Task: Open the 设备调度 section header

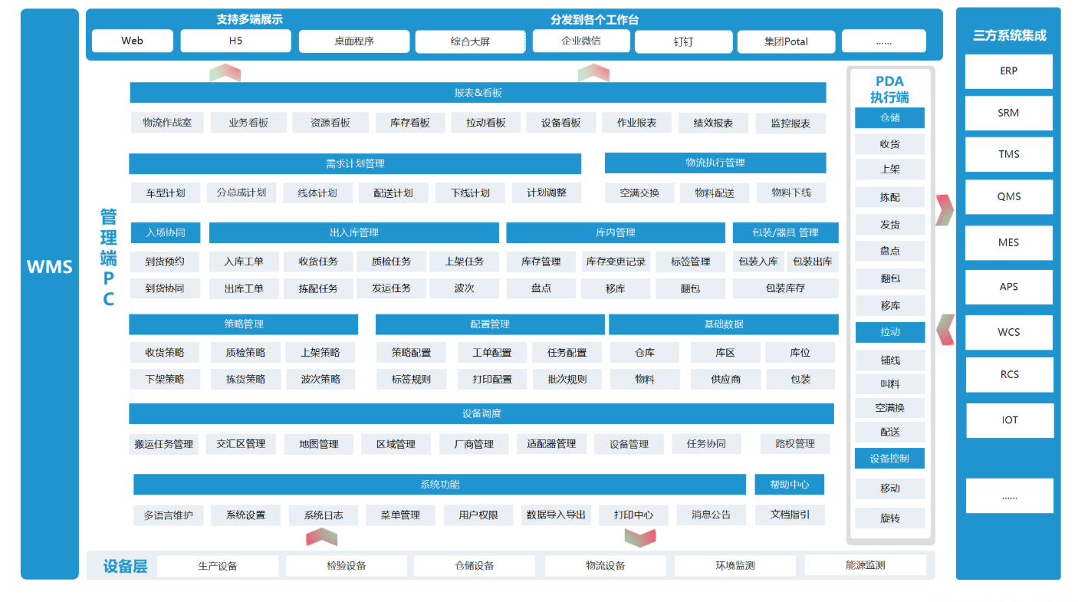Action: click(x=481, y=414)
